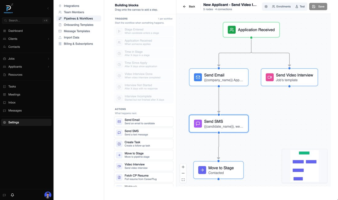Image resolution: width=338 pixels, height=200 pixels.
Task: Click the Interview Incomplete trigger block
Action: tap(144, 98)
